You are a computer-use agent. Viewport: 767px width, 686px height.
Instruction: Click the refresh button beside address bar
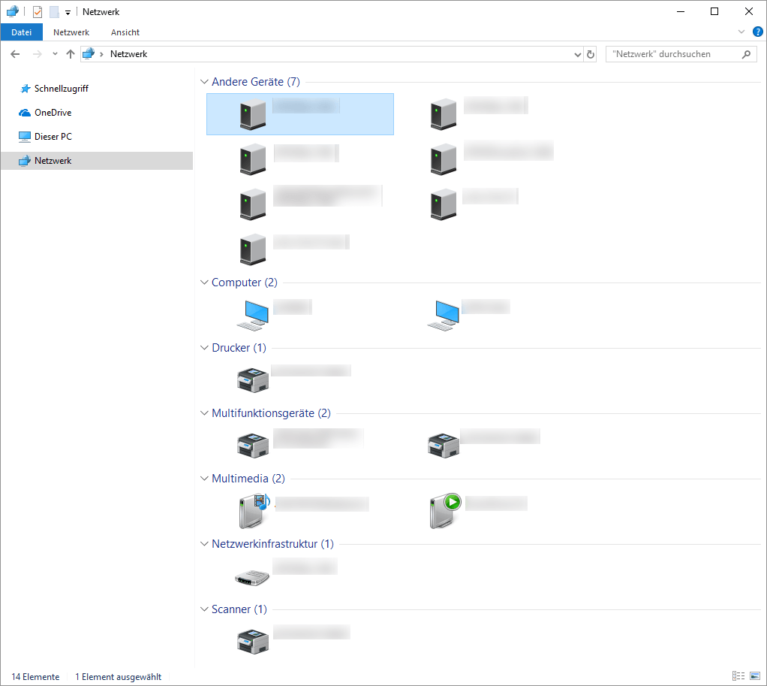tap(591, 54)
